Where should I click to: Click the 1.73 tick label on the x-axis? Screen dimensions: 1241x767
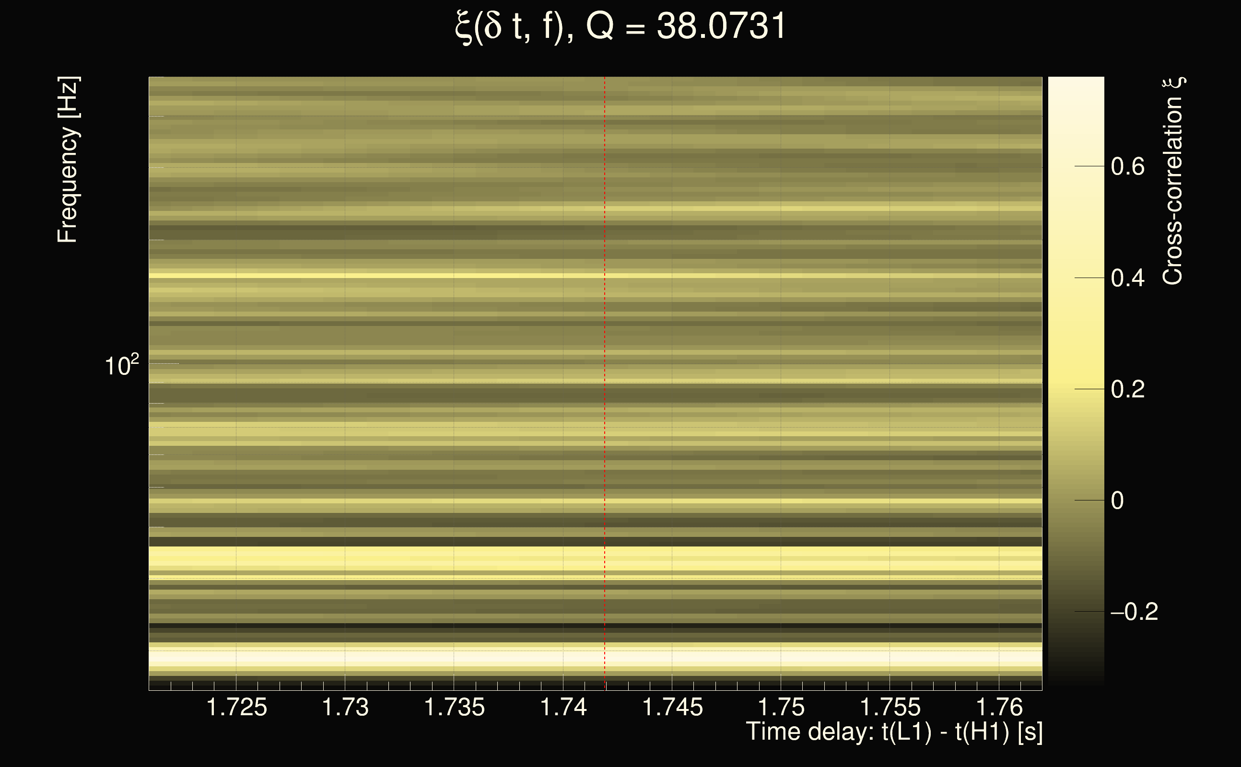345,707
